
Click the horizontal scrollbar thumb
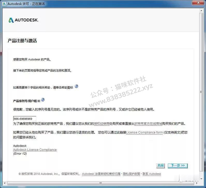coord(101,183)
